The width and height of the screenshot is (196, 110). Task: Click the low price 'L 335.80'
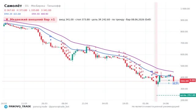click(34, 10)
